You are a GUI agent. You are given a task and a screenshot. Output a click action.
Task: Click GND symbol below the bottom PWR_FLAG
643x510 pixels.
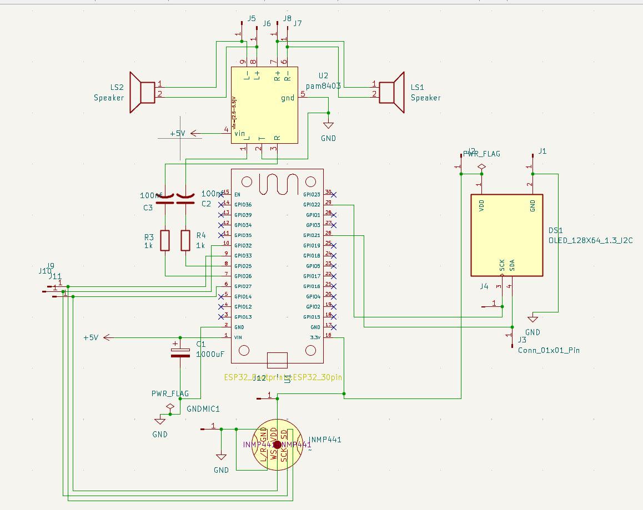160,421
